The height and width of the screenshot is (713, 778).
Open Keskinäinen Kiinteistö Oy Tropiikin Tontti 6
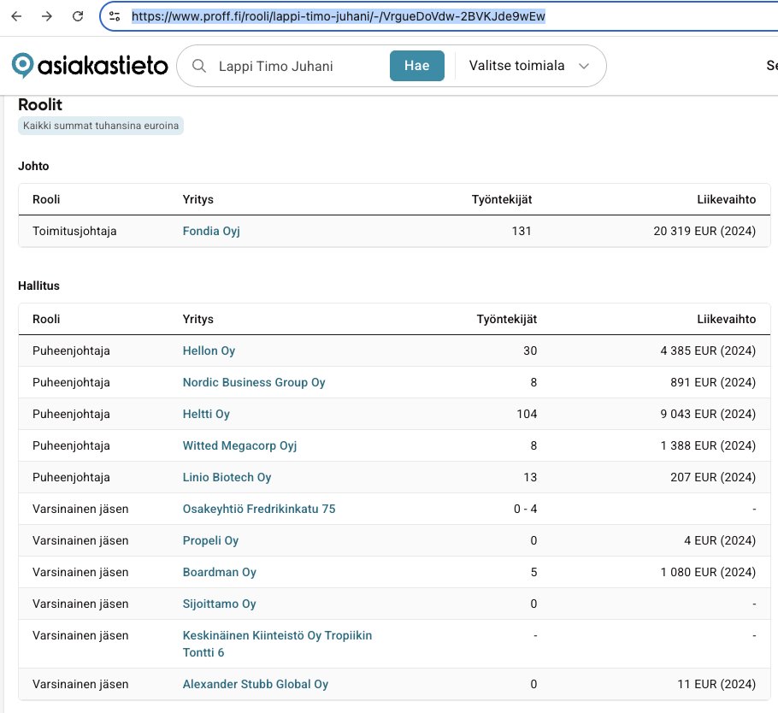[277, 635]
